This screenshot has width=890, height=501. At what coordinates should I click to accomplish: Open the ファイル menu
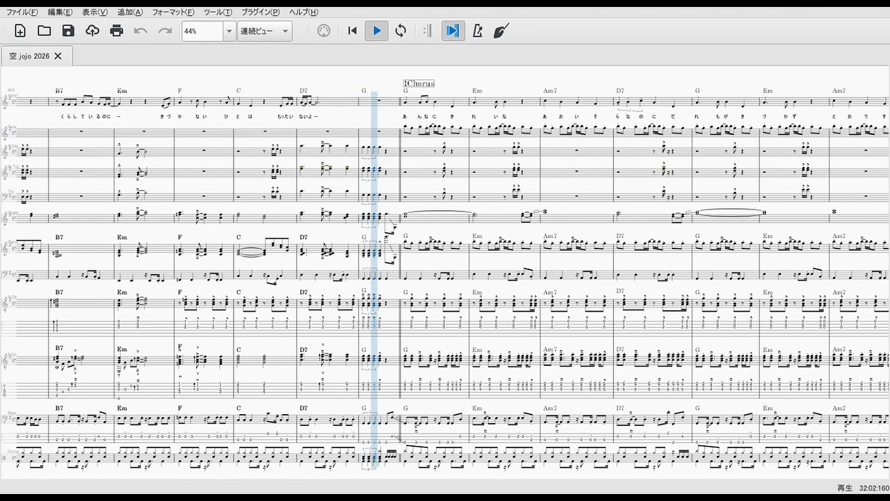pos(22,12)
